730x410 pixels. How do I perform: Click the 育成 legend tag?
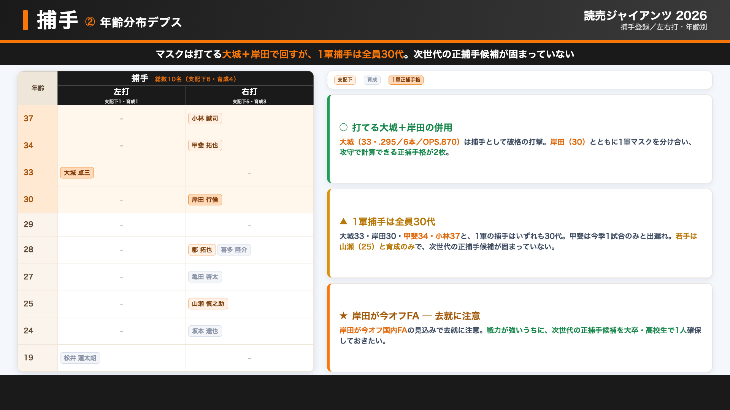[372, 80]
